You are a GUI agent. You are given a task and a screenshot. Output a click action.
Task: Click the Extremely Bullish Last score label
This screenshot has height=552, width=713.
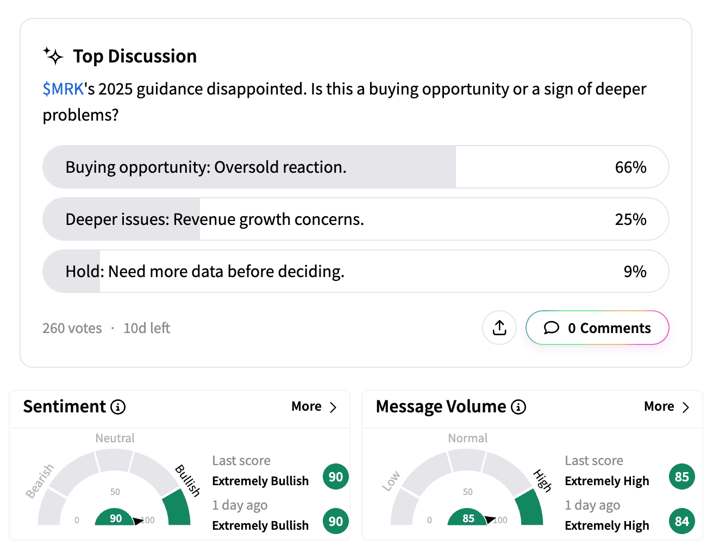click(260, 481)
